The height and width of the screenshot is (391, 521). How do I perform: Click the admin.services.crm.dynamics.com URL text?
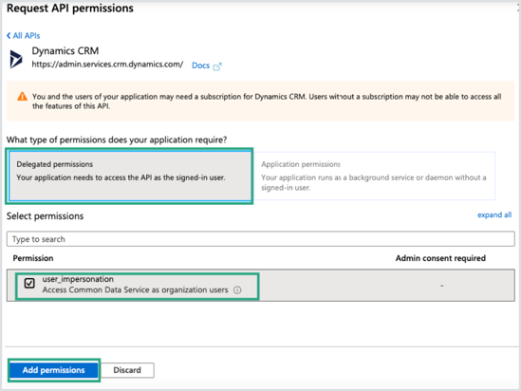pyautogui.click(x=107, y=65)
